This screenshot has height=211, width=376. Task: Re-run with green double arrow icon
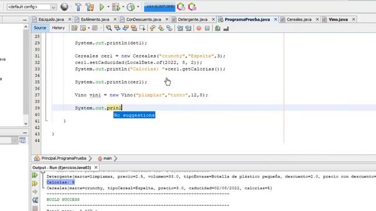pos(35,175)
